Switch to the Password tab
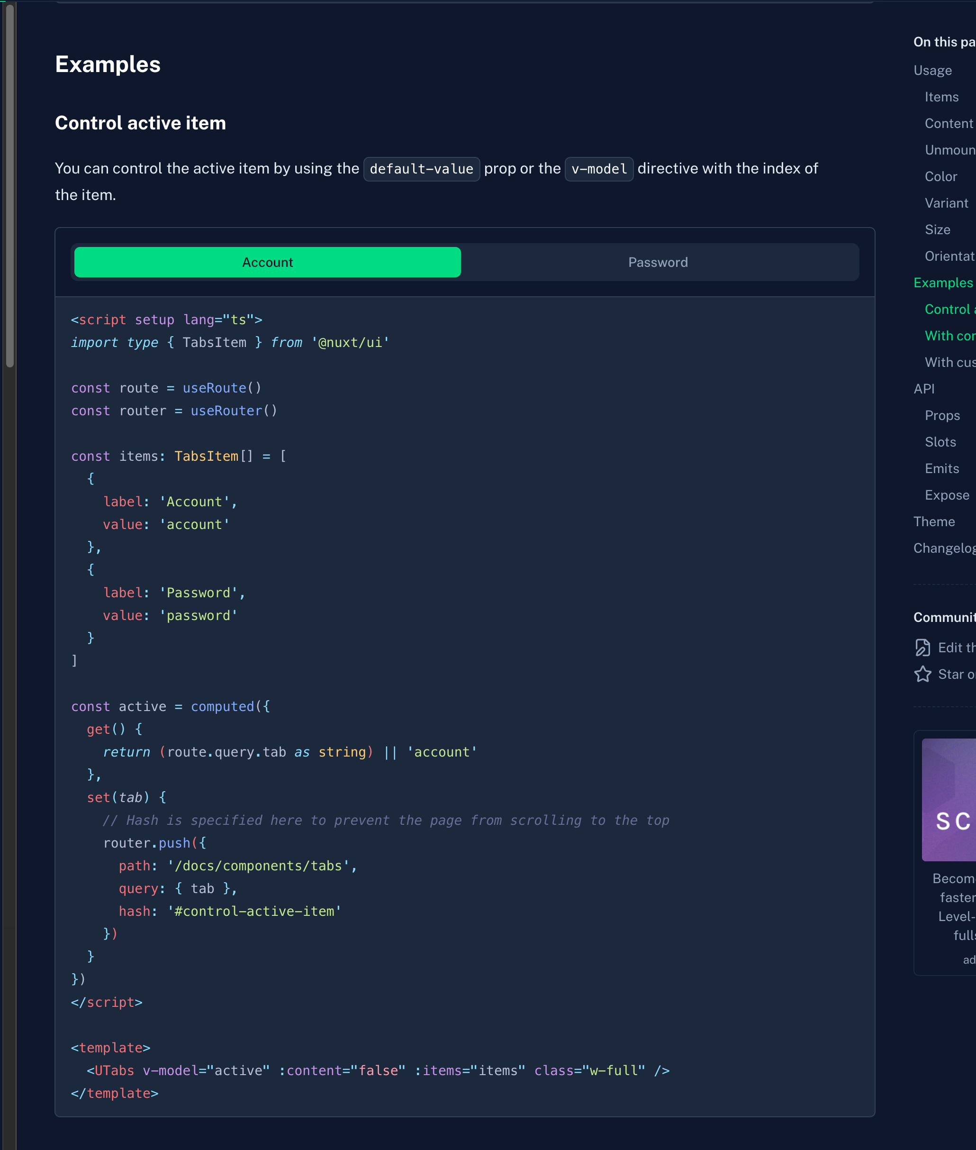Viewport: 976px width, 1150px height. pyautogui.click(x=657, y=263)
